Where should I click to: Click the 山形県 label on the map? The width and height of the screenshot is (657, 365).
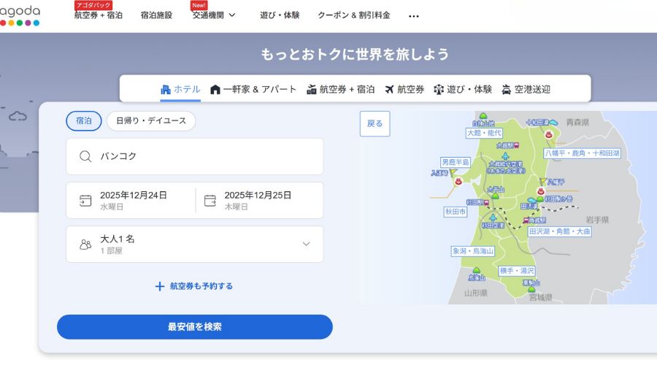pos(476,293)
